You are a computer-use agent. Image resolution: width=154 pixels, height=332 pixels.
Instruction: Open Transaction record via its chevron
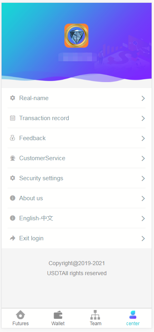pos(143,119)
